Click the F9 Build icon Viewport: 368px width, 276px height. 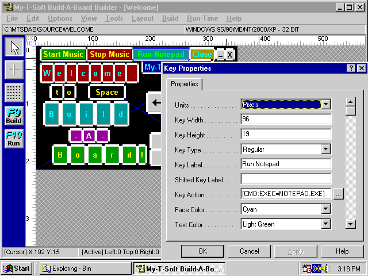(x=14, y=115)
